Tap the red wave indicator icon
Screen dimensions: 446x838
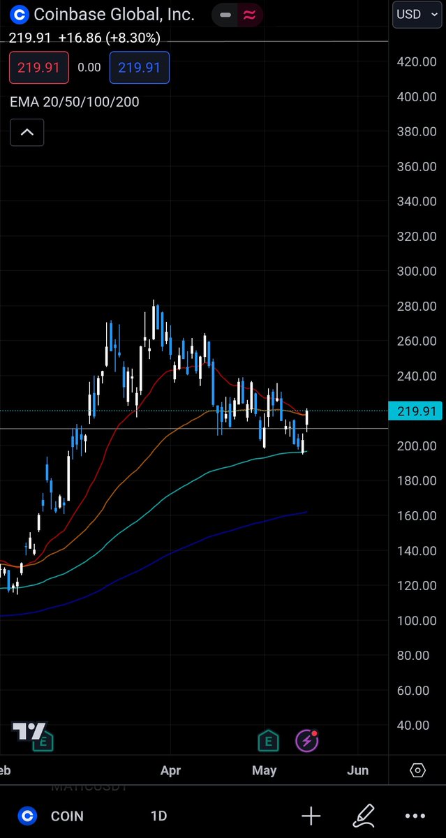249,15
